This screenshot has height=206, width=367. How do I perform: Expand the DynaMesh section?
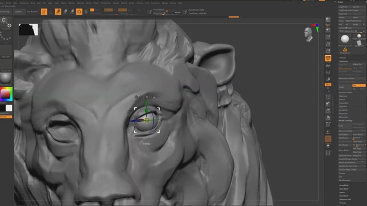[343, 110]
